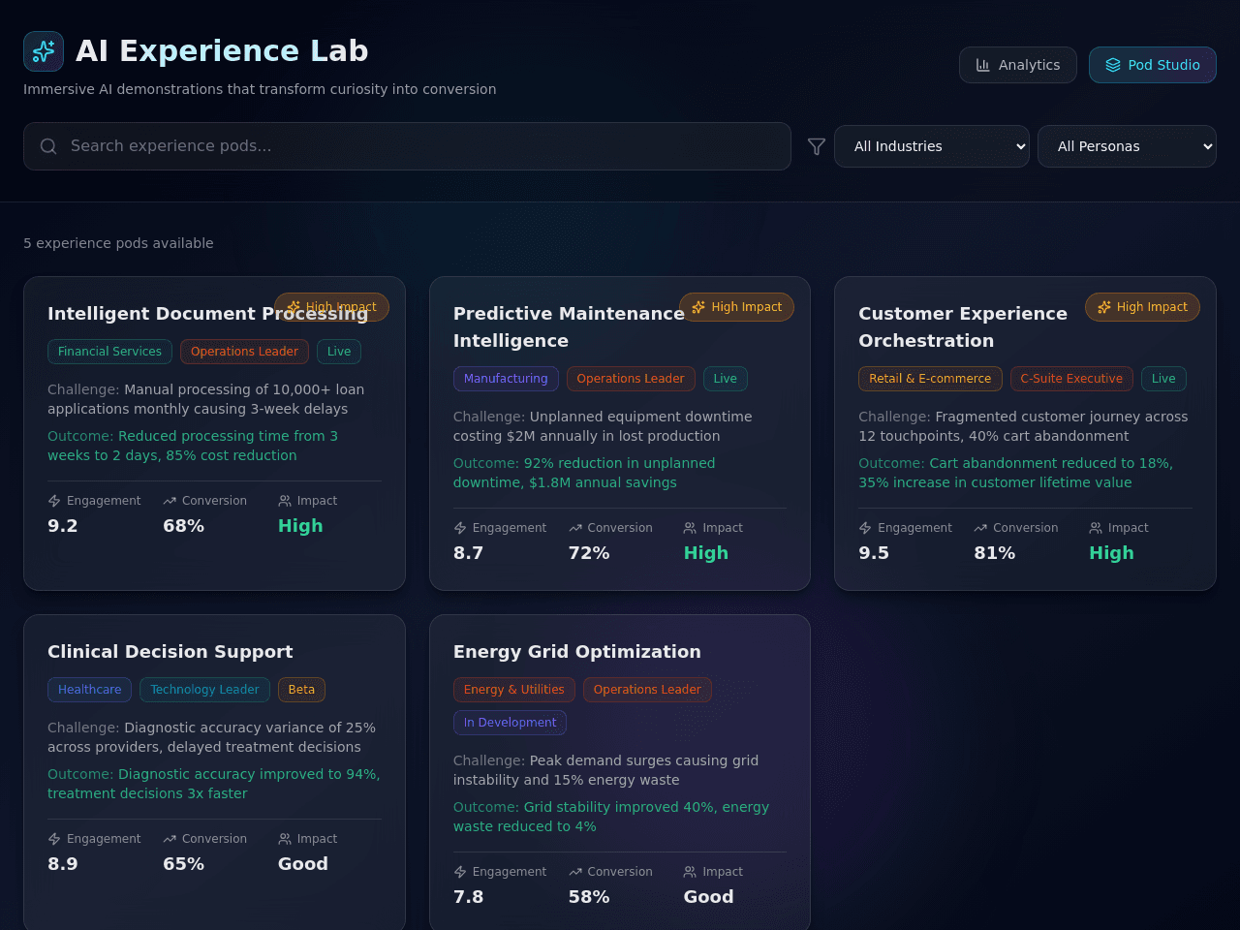The image size is (1240, 930).
Task: Select the C-Suite Executive tag
Action: [1071, 379]
